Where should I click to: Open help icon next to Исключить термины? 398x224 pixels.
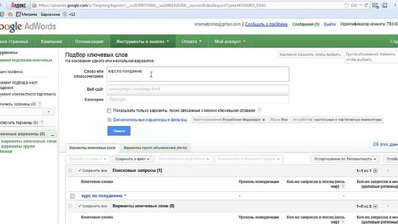click(42, 123)
